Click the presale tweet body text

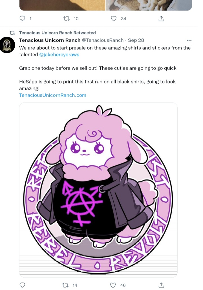pyautogui.click(x=105, y=68)
